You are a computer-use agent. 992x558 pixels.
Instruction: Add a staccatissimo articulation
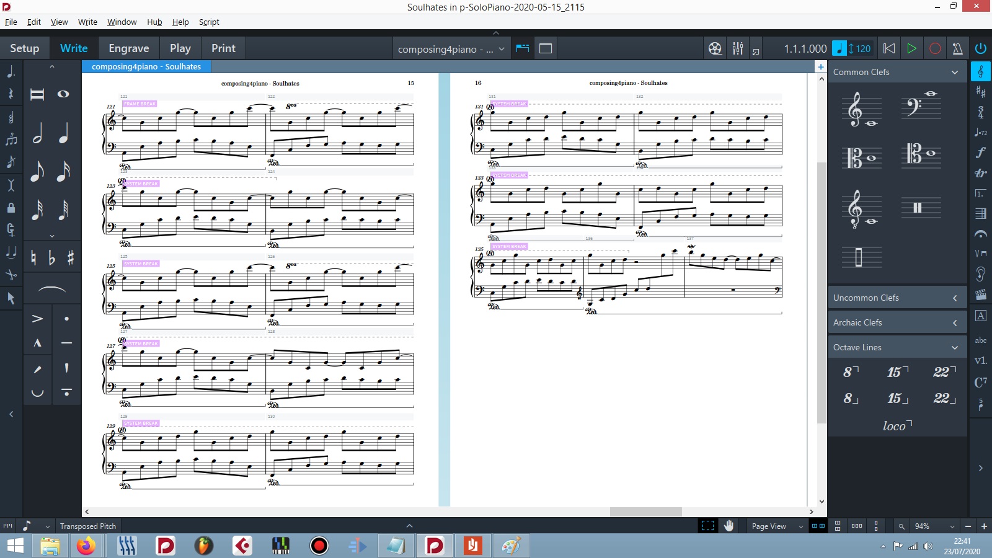(x=66, y=368)
